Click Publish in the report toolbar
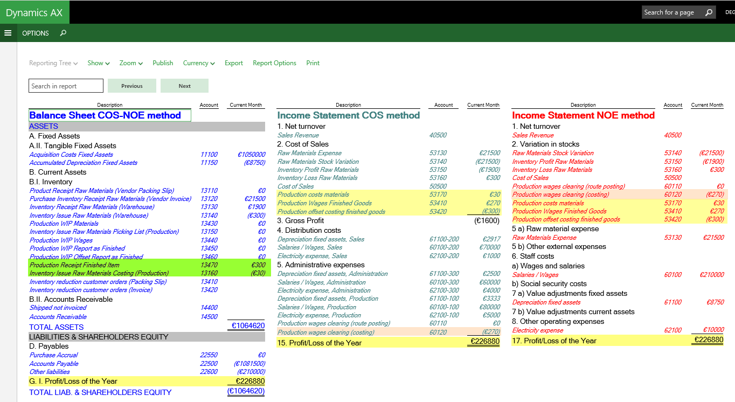This screenshot has height=402, width=735. 163,63
